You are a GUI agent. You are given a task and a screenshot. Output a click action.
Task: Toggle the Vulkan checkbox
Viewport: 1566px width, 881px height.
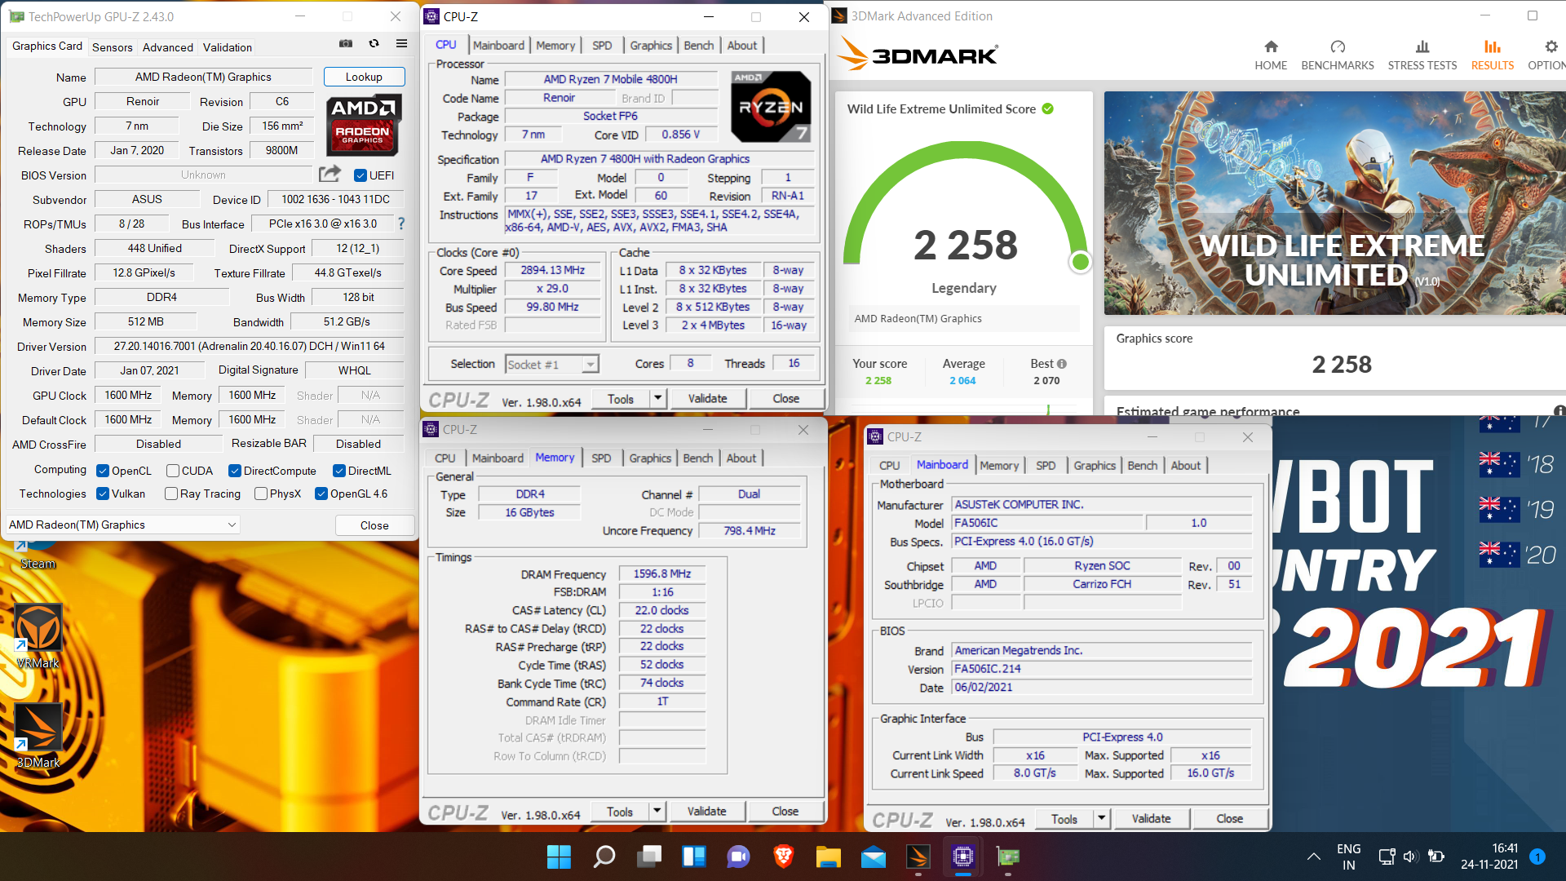(x=103, y=494)
